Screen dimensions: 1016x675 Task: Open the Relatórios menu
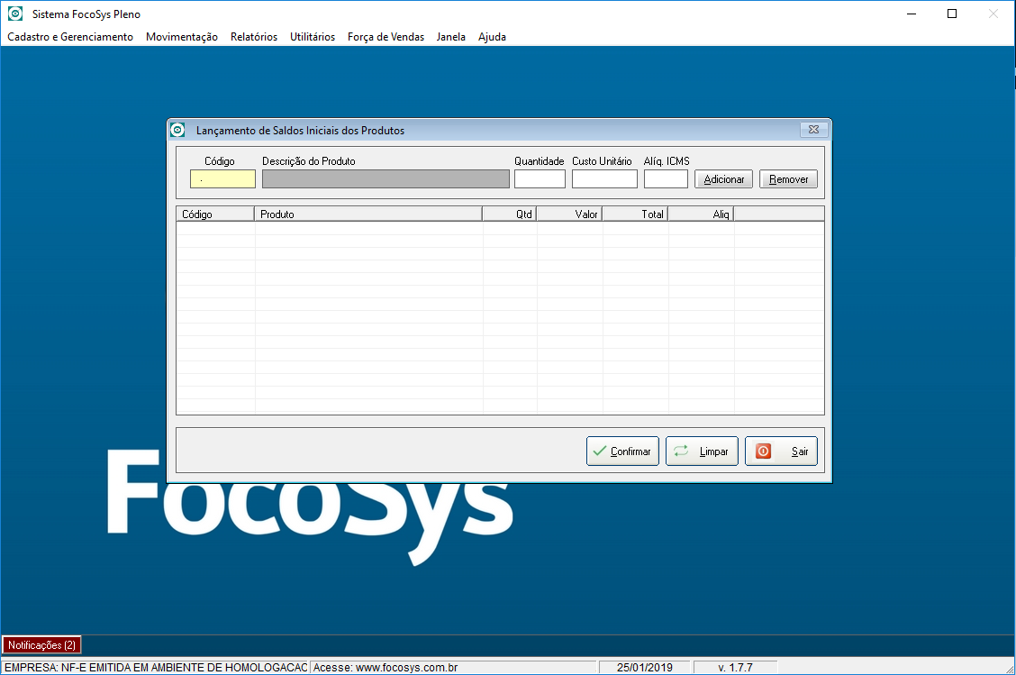click(254, 37)
